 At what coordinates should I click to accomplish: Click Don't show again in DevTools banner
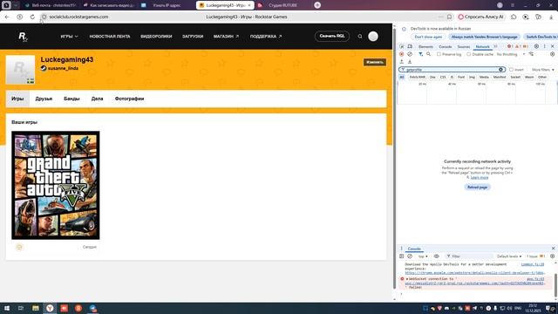(x=428, y=37)
